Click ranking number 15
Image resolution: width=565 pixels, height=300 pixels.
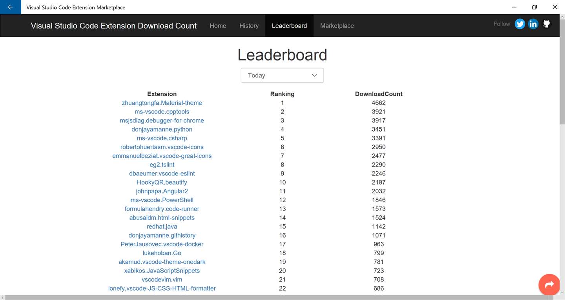(x=282, y=227)
